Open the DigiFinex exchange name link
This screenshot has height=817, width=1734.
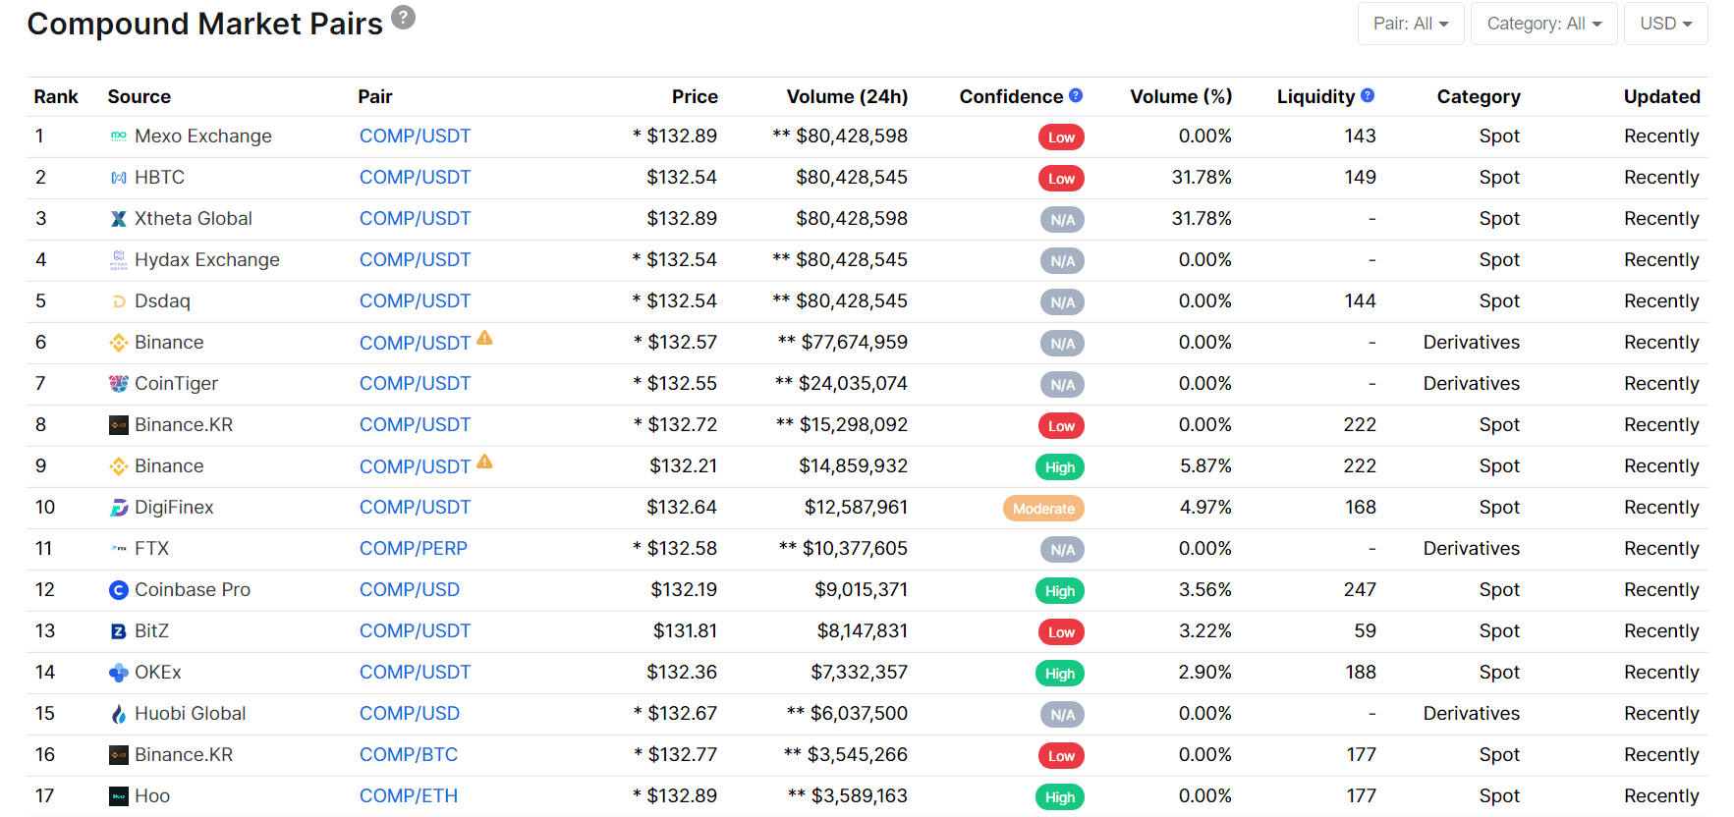[174, 508]
